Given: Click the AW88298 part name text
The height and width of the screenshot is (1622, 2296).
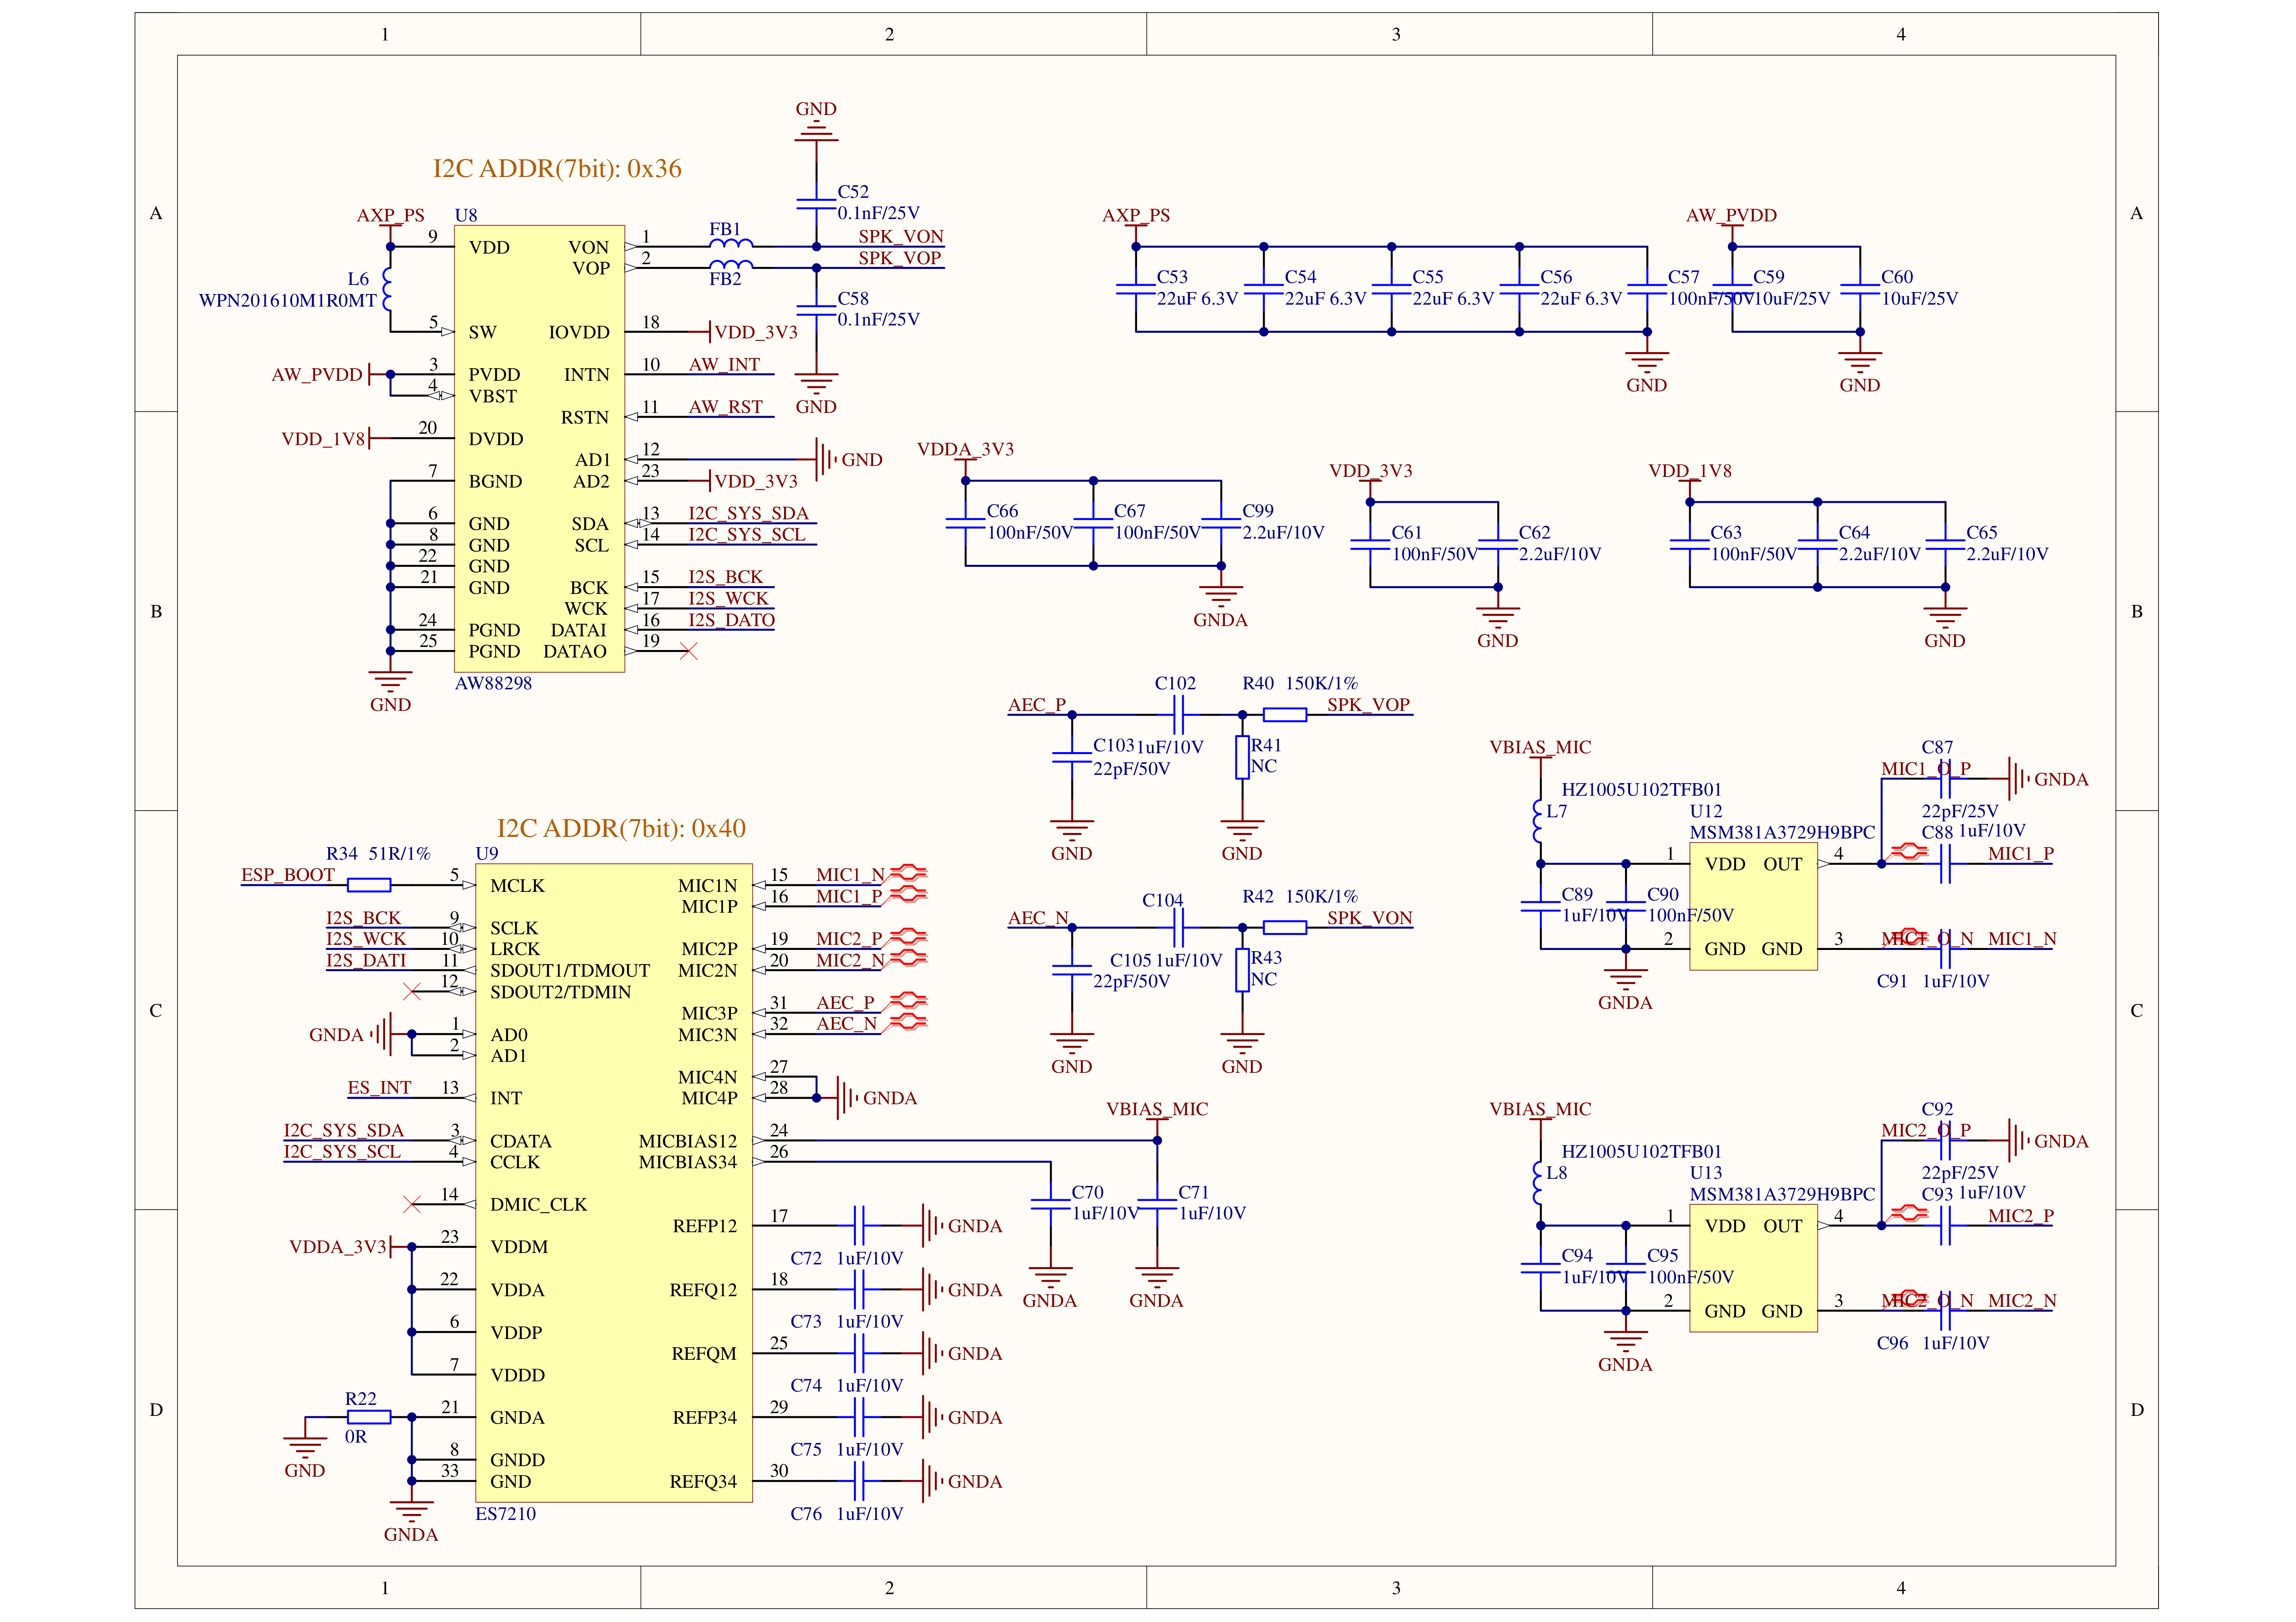Looking at the screenshot, I should [493, 683].
